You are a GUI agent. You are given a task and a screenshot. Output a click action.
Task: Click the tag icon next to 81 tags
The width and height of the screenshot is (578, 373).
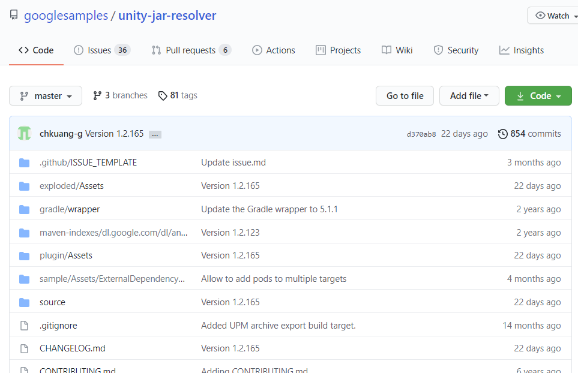(162, 95)
